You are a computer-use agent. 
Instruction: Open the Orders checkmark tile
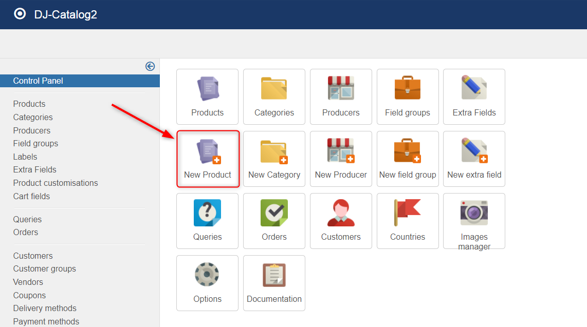(x=274, y=221)
